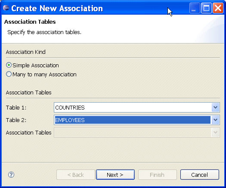Choose Many to many Association option
This screenshot has width=226, height=188.
[9, 74]
